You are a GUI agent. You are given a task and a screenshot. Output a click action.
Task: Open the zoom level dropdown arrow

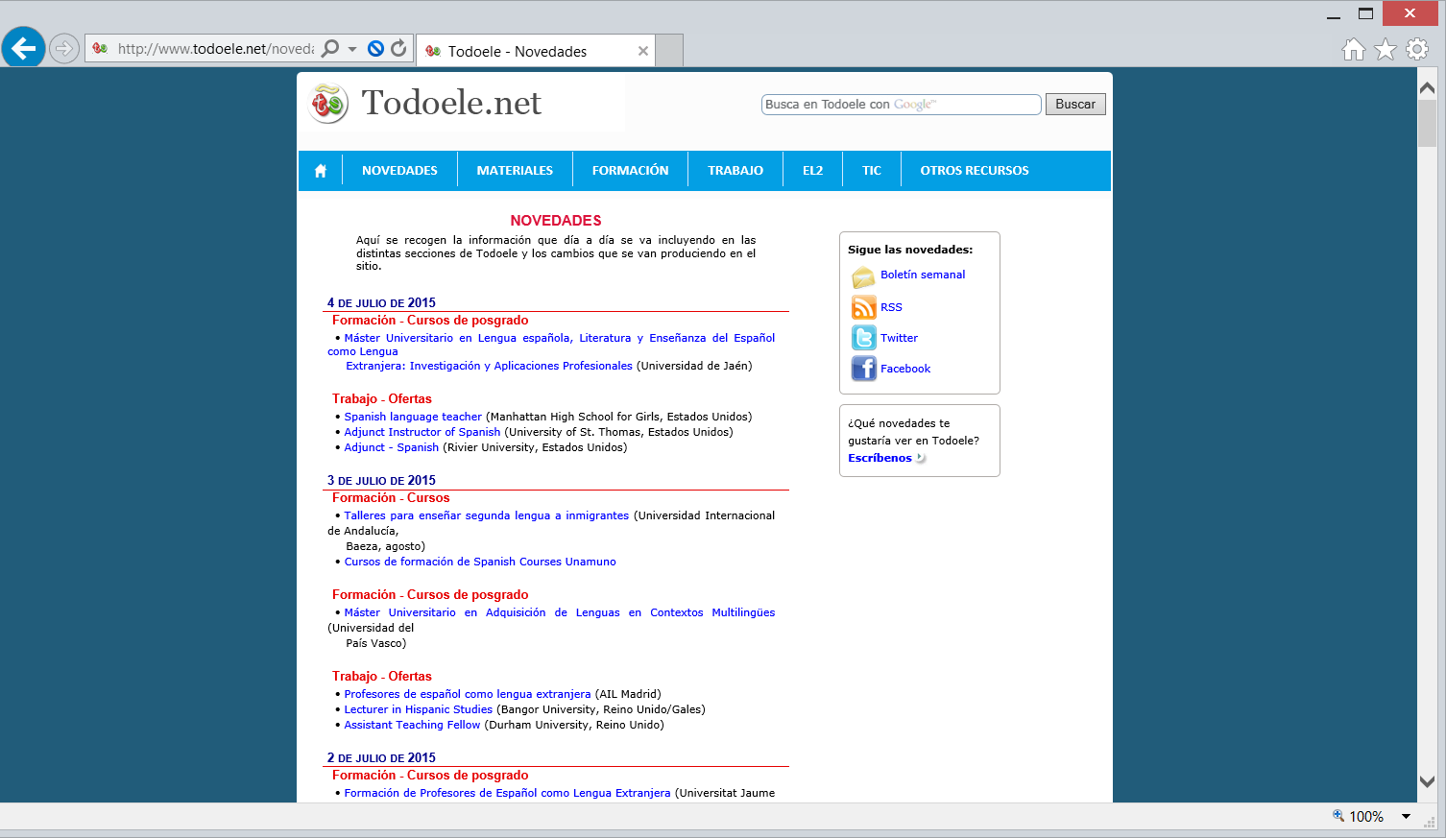[x=1406, y=817]
